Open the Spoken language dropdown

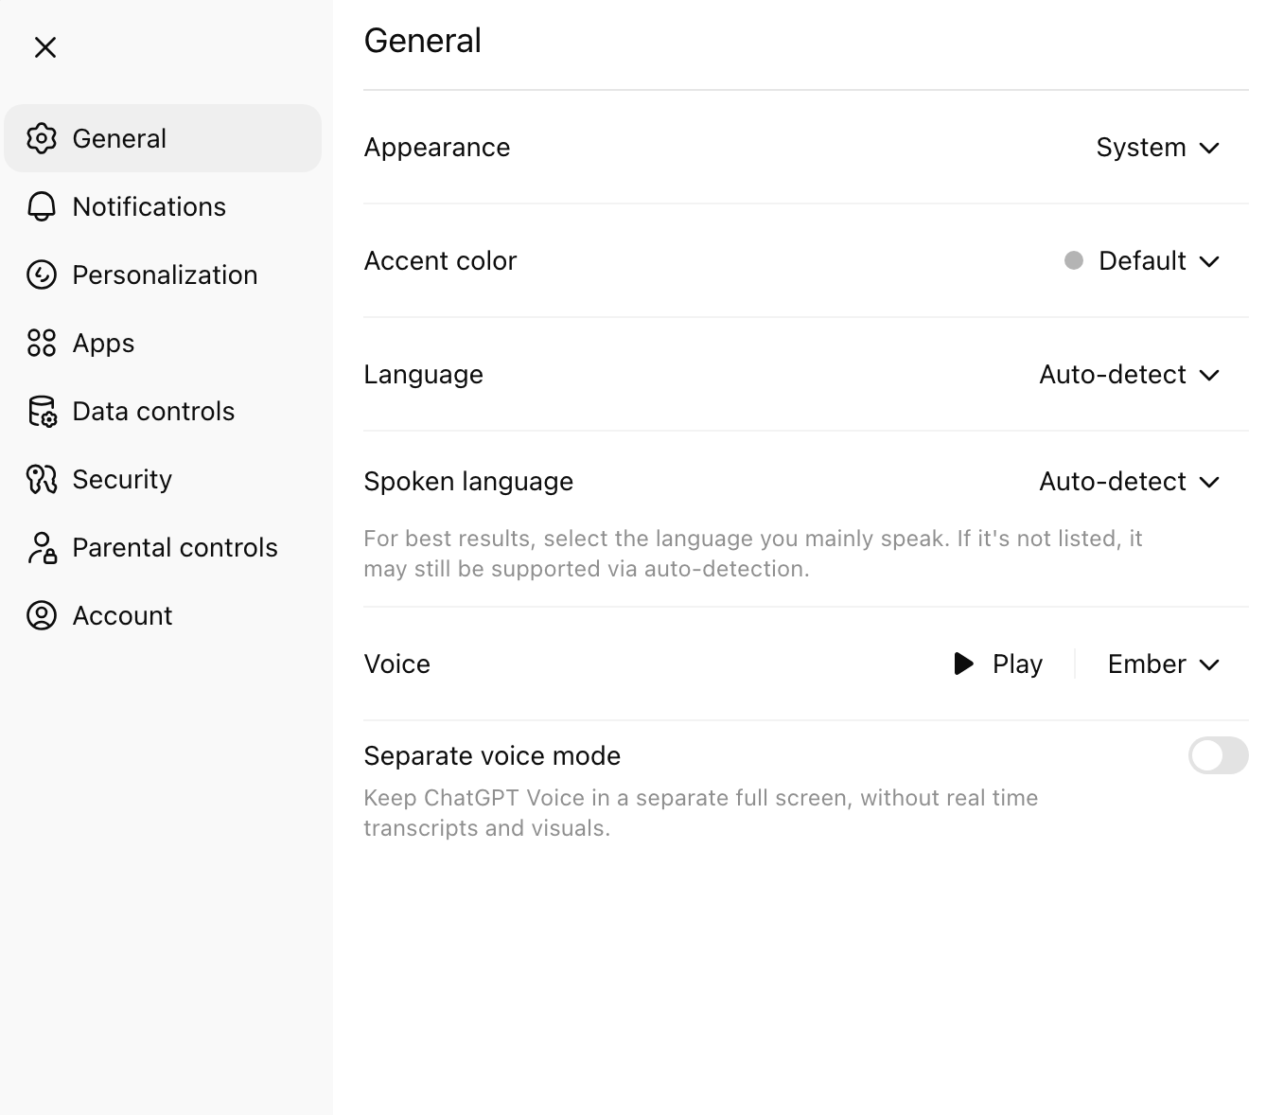click(x=1129, y=482)
